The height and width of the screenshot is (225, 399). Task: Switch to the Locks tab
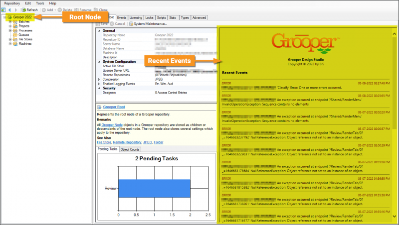[x=149, y=17]
